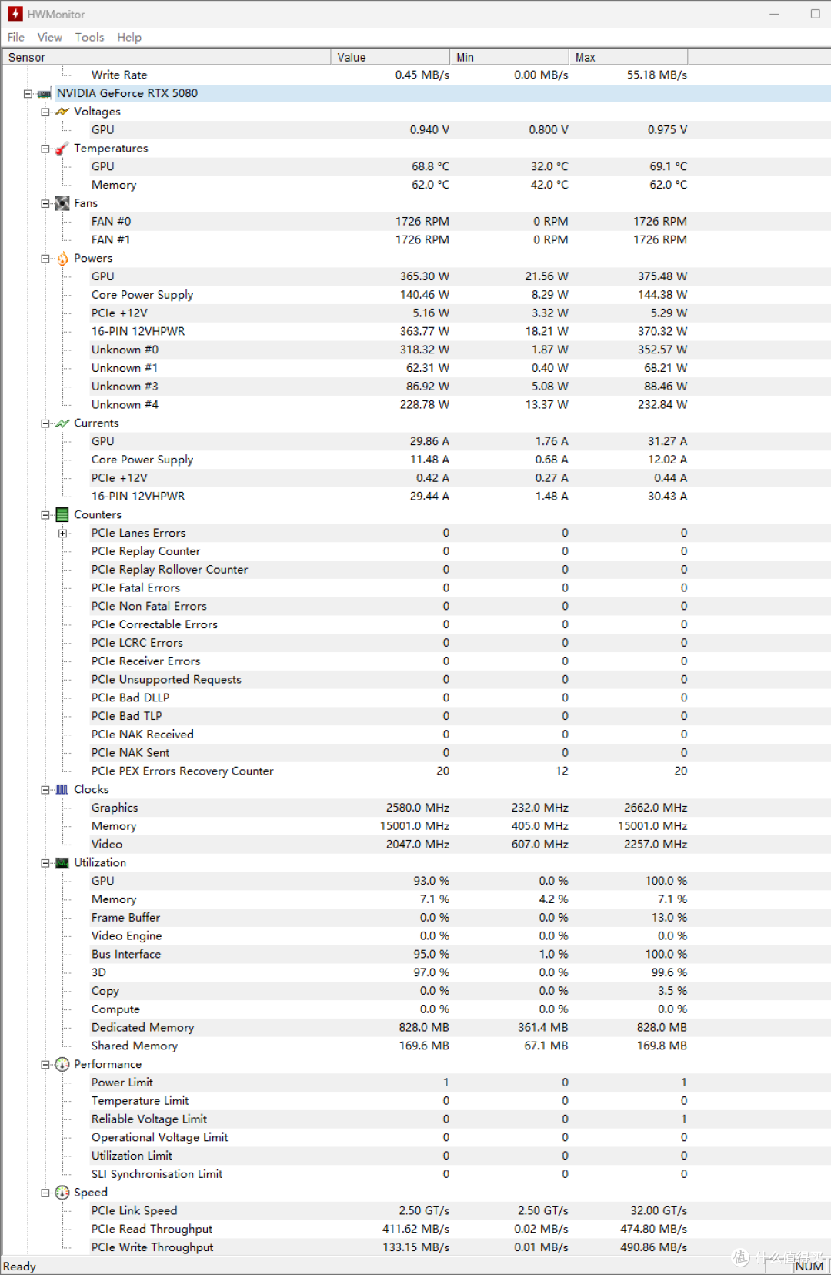This screenshot has height=1275, width=831.
Task: Click the Clocks pulse icon
Action: (62, 790)
